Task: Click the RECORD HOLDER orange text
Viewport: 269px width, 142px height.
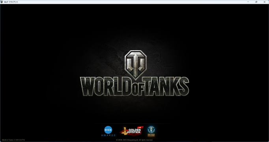Action: pyautogui.click(x=151, y=135)
